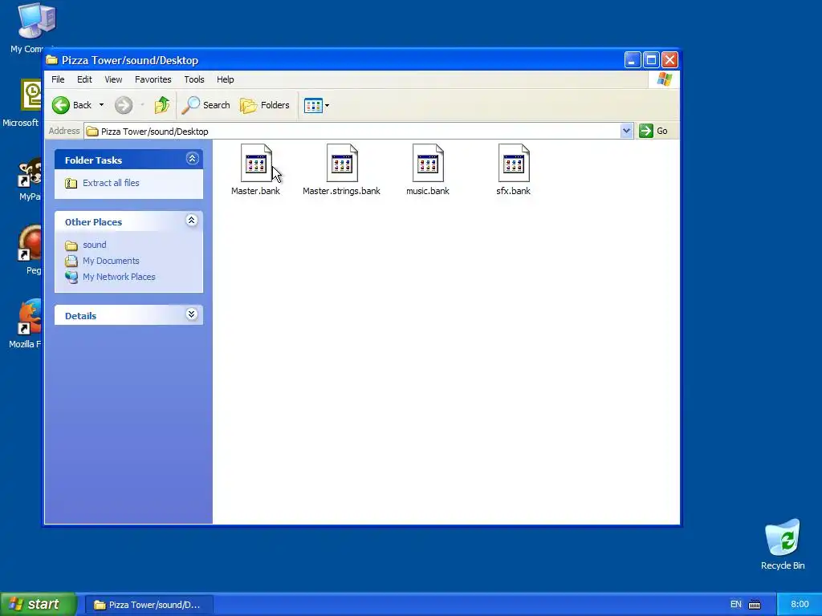Select the music.bank file icon

coord(428,163)
